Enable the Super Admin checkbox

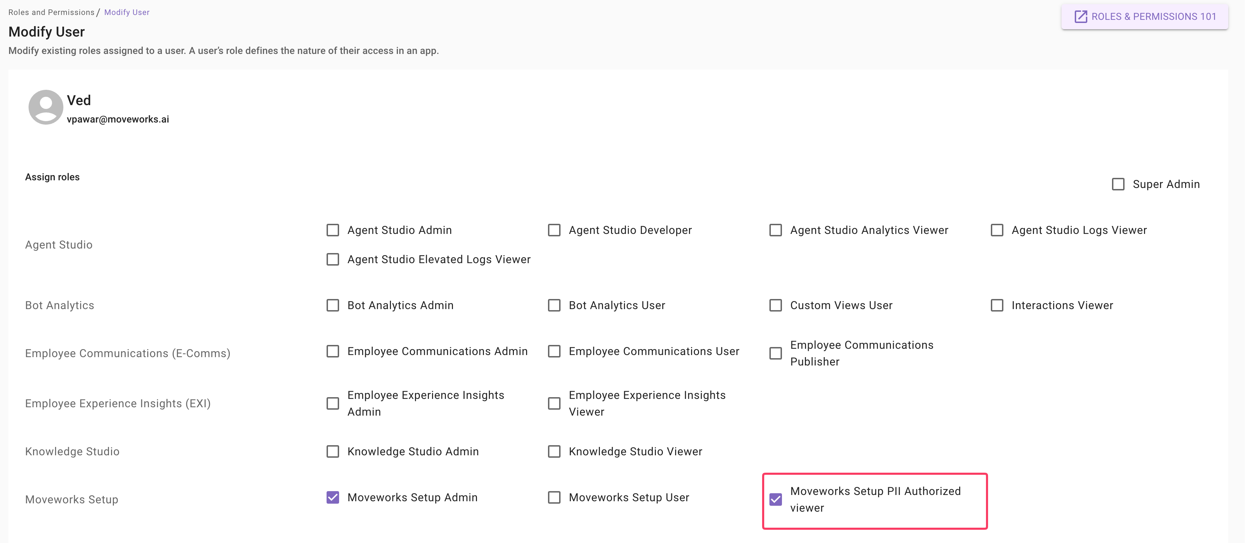coord(1118,184)
